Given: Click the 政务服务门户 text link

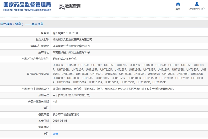Looking at the screenshot, I should 197,9.
